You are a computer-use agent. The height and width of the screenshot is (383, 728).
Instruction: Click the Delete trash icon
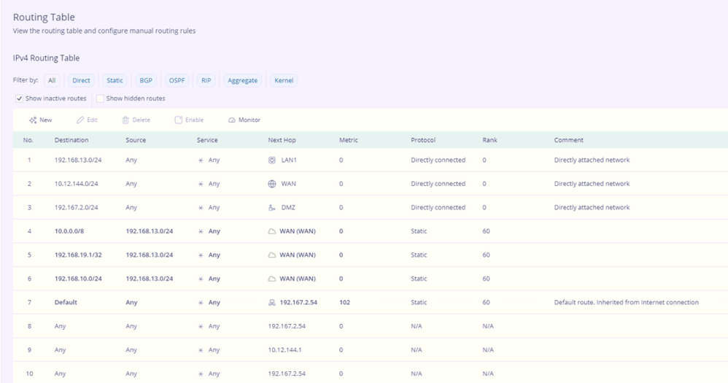pyautogui.click(x=125, y=120)
